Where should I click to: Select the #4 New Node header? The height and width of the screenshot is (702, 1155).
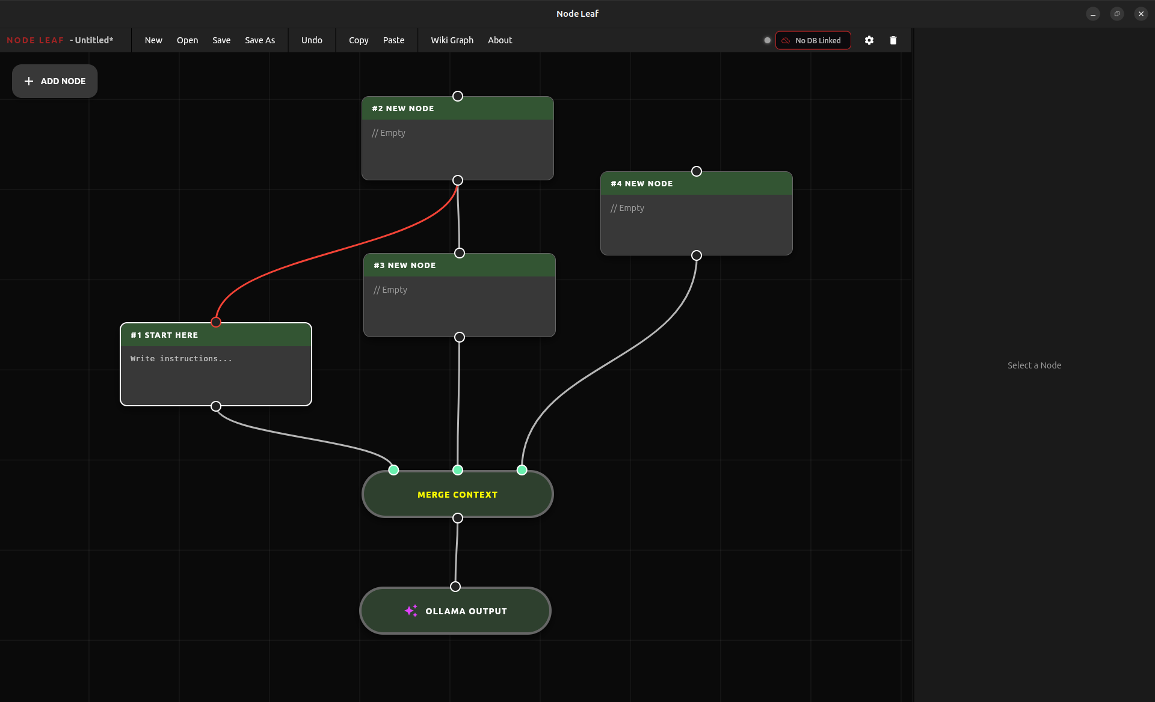click(696, 184)
